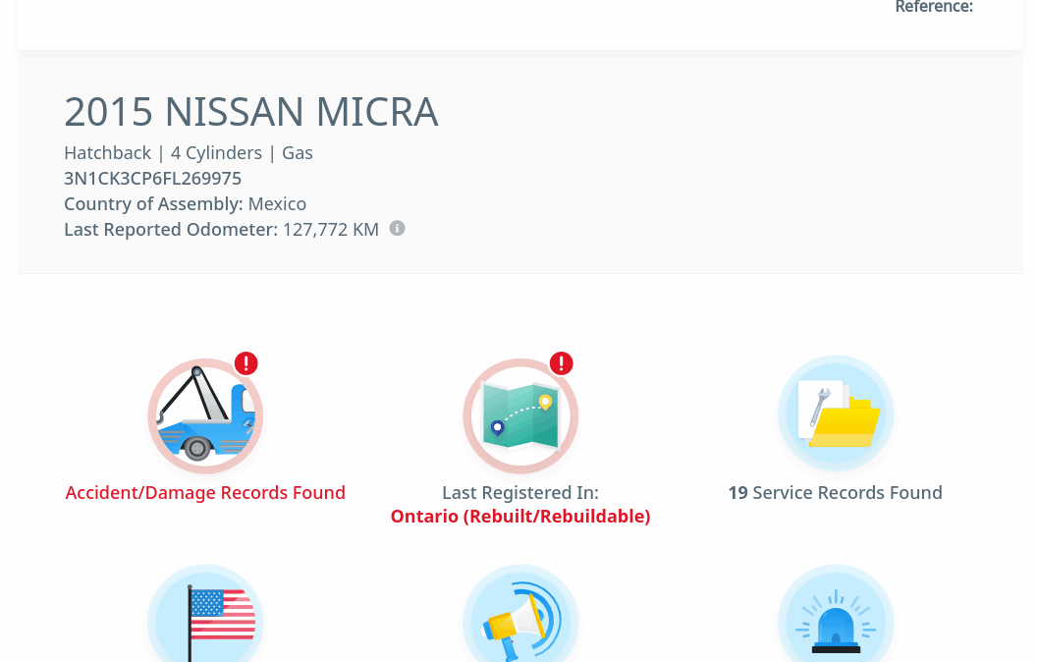Click the Reference: label
This screenshot has height=662, width=1037.
(x=934, y=7)
